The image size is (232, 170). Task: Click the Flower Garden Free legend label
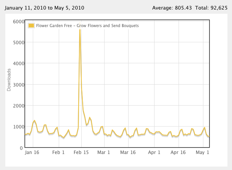pyautogui.click(x=87, y=26)
